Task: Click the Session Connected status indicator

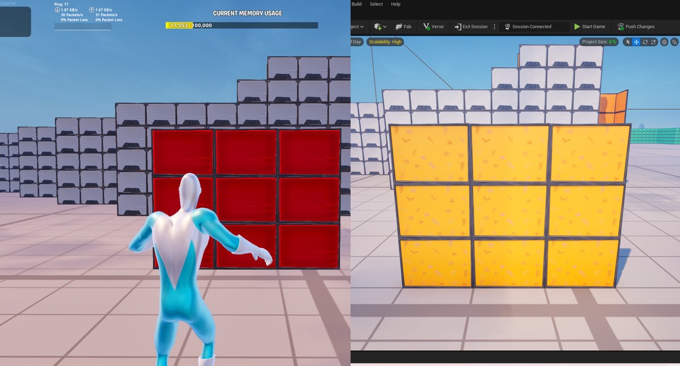Action: point(534,27)
